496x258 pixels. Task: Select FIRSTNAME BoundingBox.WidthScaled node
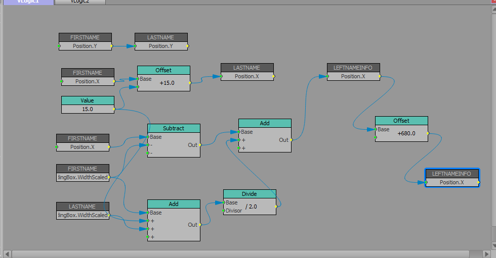[82, 173]
